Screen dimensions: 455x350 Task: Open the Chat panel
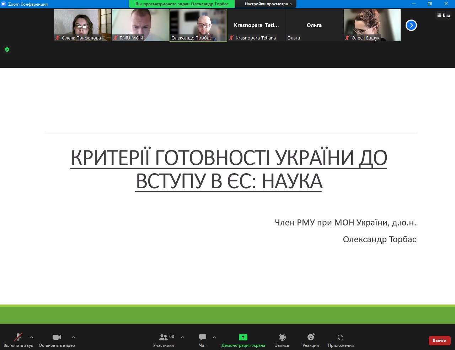202,337
